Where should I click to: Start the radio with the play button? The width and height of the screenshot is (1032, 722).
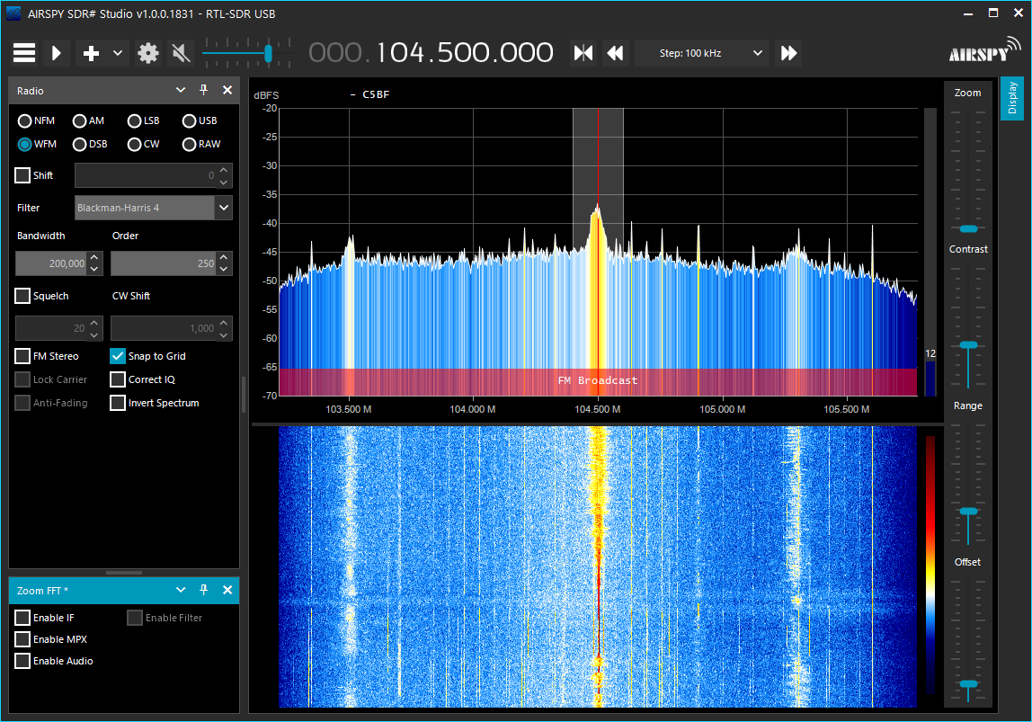(57, 53)
